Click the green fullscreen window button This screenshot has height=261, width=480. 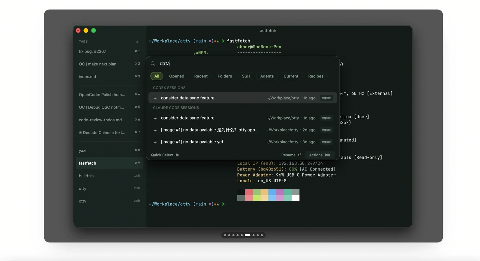coord(94,30)
